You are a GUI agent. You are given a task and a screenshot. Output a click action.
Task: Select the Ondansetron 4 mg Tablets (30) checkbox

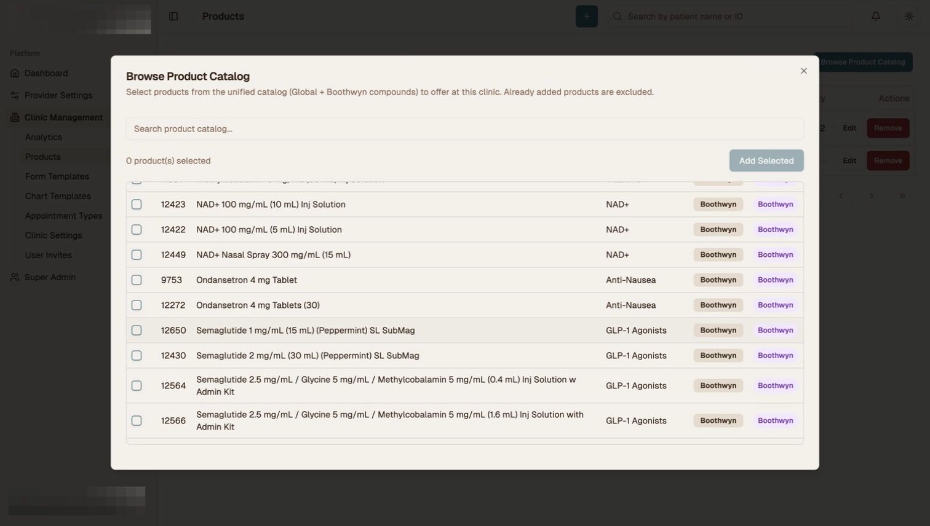coord(137,305)
